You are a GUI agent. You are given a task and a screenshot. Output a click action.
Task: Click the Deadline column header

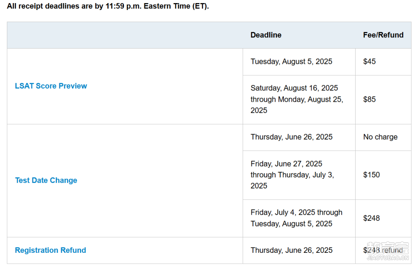point(266,35)
